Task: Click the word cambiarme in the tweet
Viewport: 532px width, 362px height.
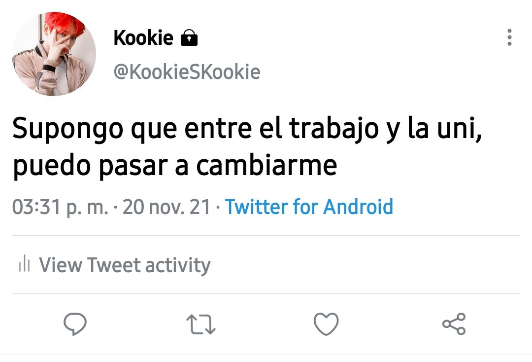Action: point(266,165)
